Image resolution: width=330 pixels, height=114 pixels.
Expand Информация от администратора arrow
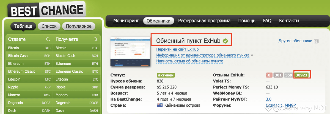pyautogui.click(x=252, y=55)
